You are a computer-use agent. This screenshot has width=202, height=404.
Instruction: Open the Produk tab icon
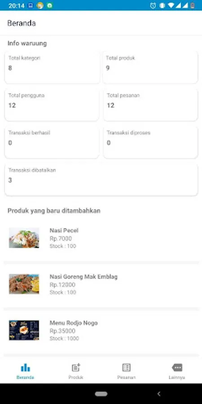pyautogui.click(x=76, y=367)
